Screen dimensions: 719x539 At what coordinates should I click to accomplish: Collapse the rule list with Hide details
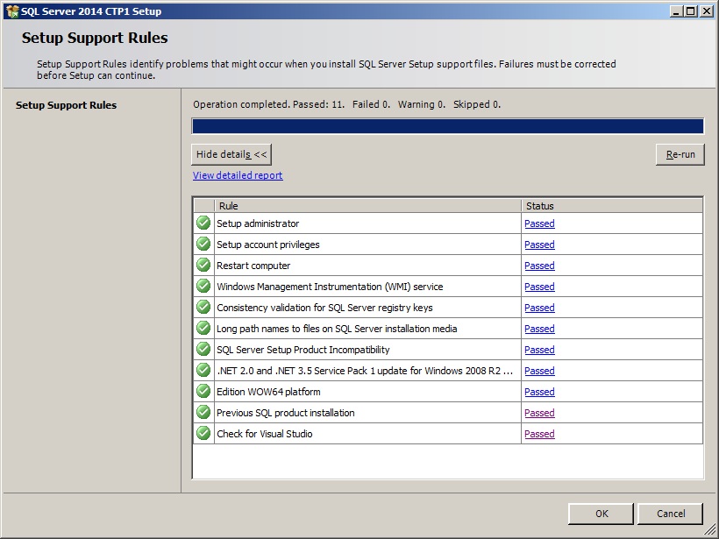(x=231, y=154)
